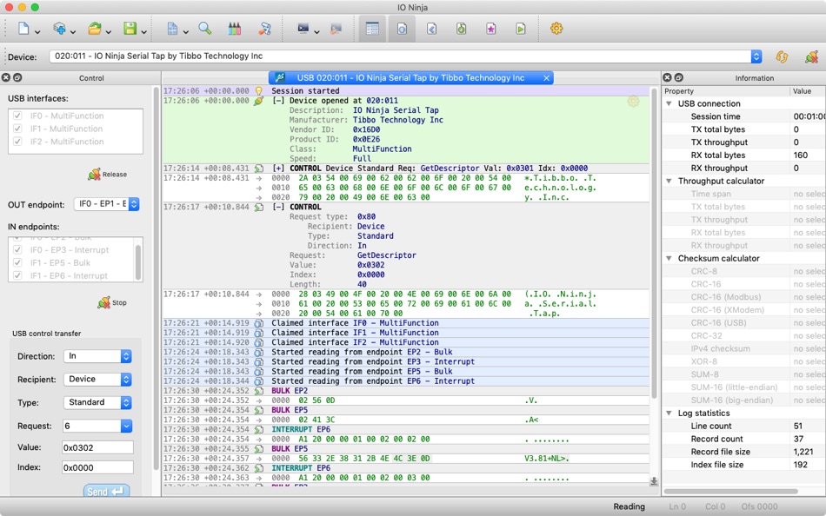Select the USB 020:011 session tab
The height and width of the screenshot is (516, 826).
[411, 78]
